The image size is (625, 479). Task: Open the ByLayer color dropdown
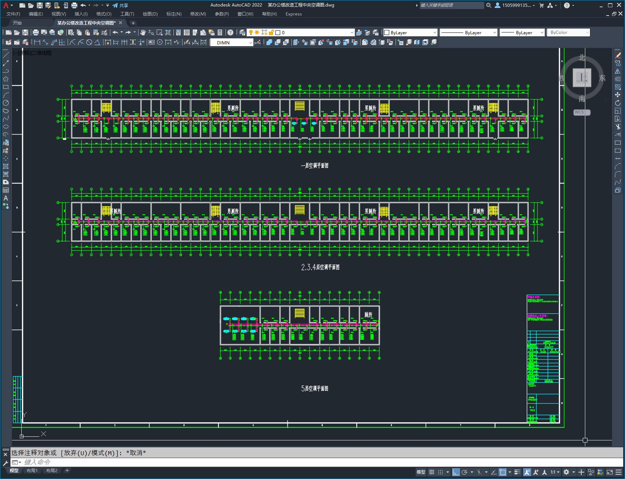point(410,32)
